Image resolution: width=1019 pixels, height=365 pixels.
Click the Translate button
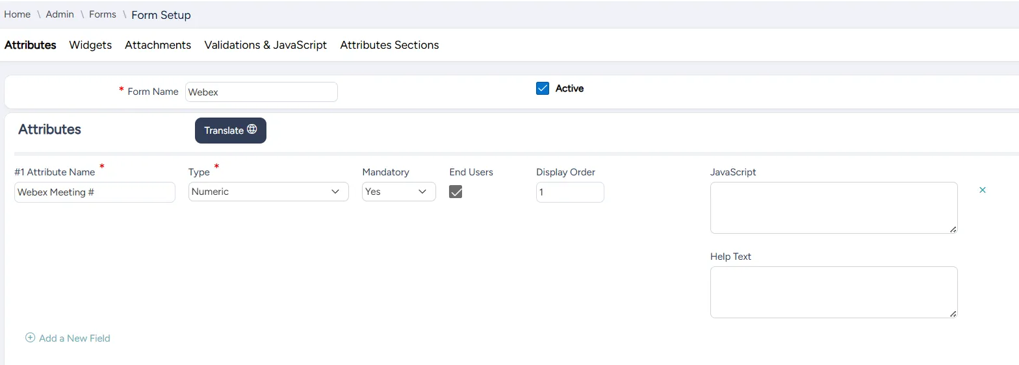pos(231,131)
